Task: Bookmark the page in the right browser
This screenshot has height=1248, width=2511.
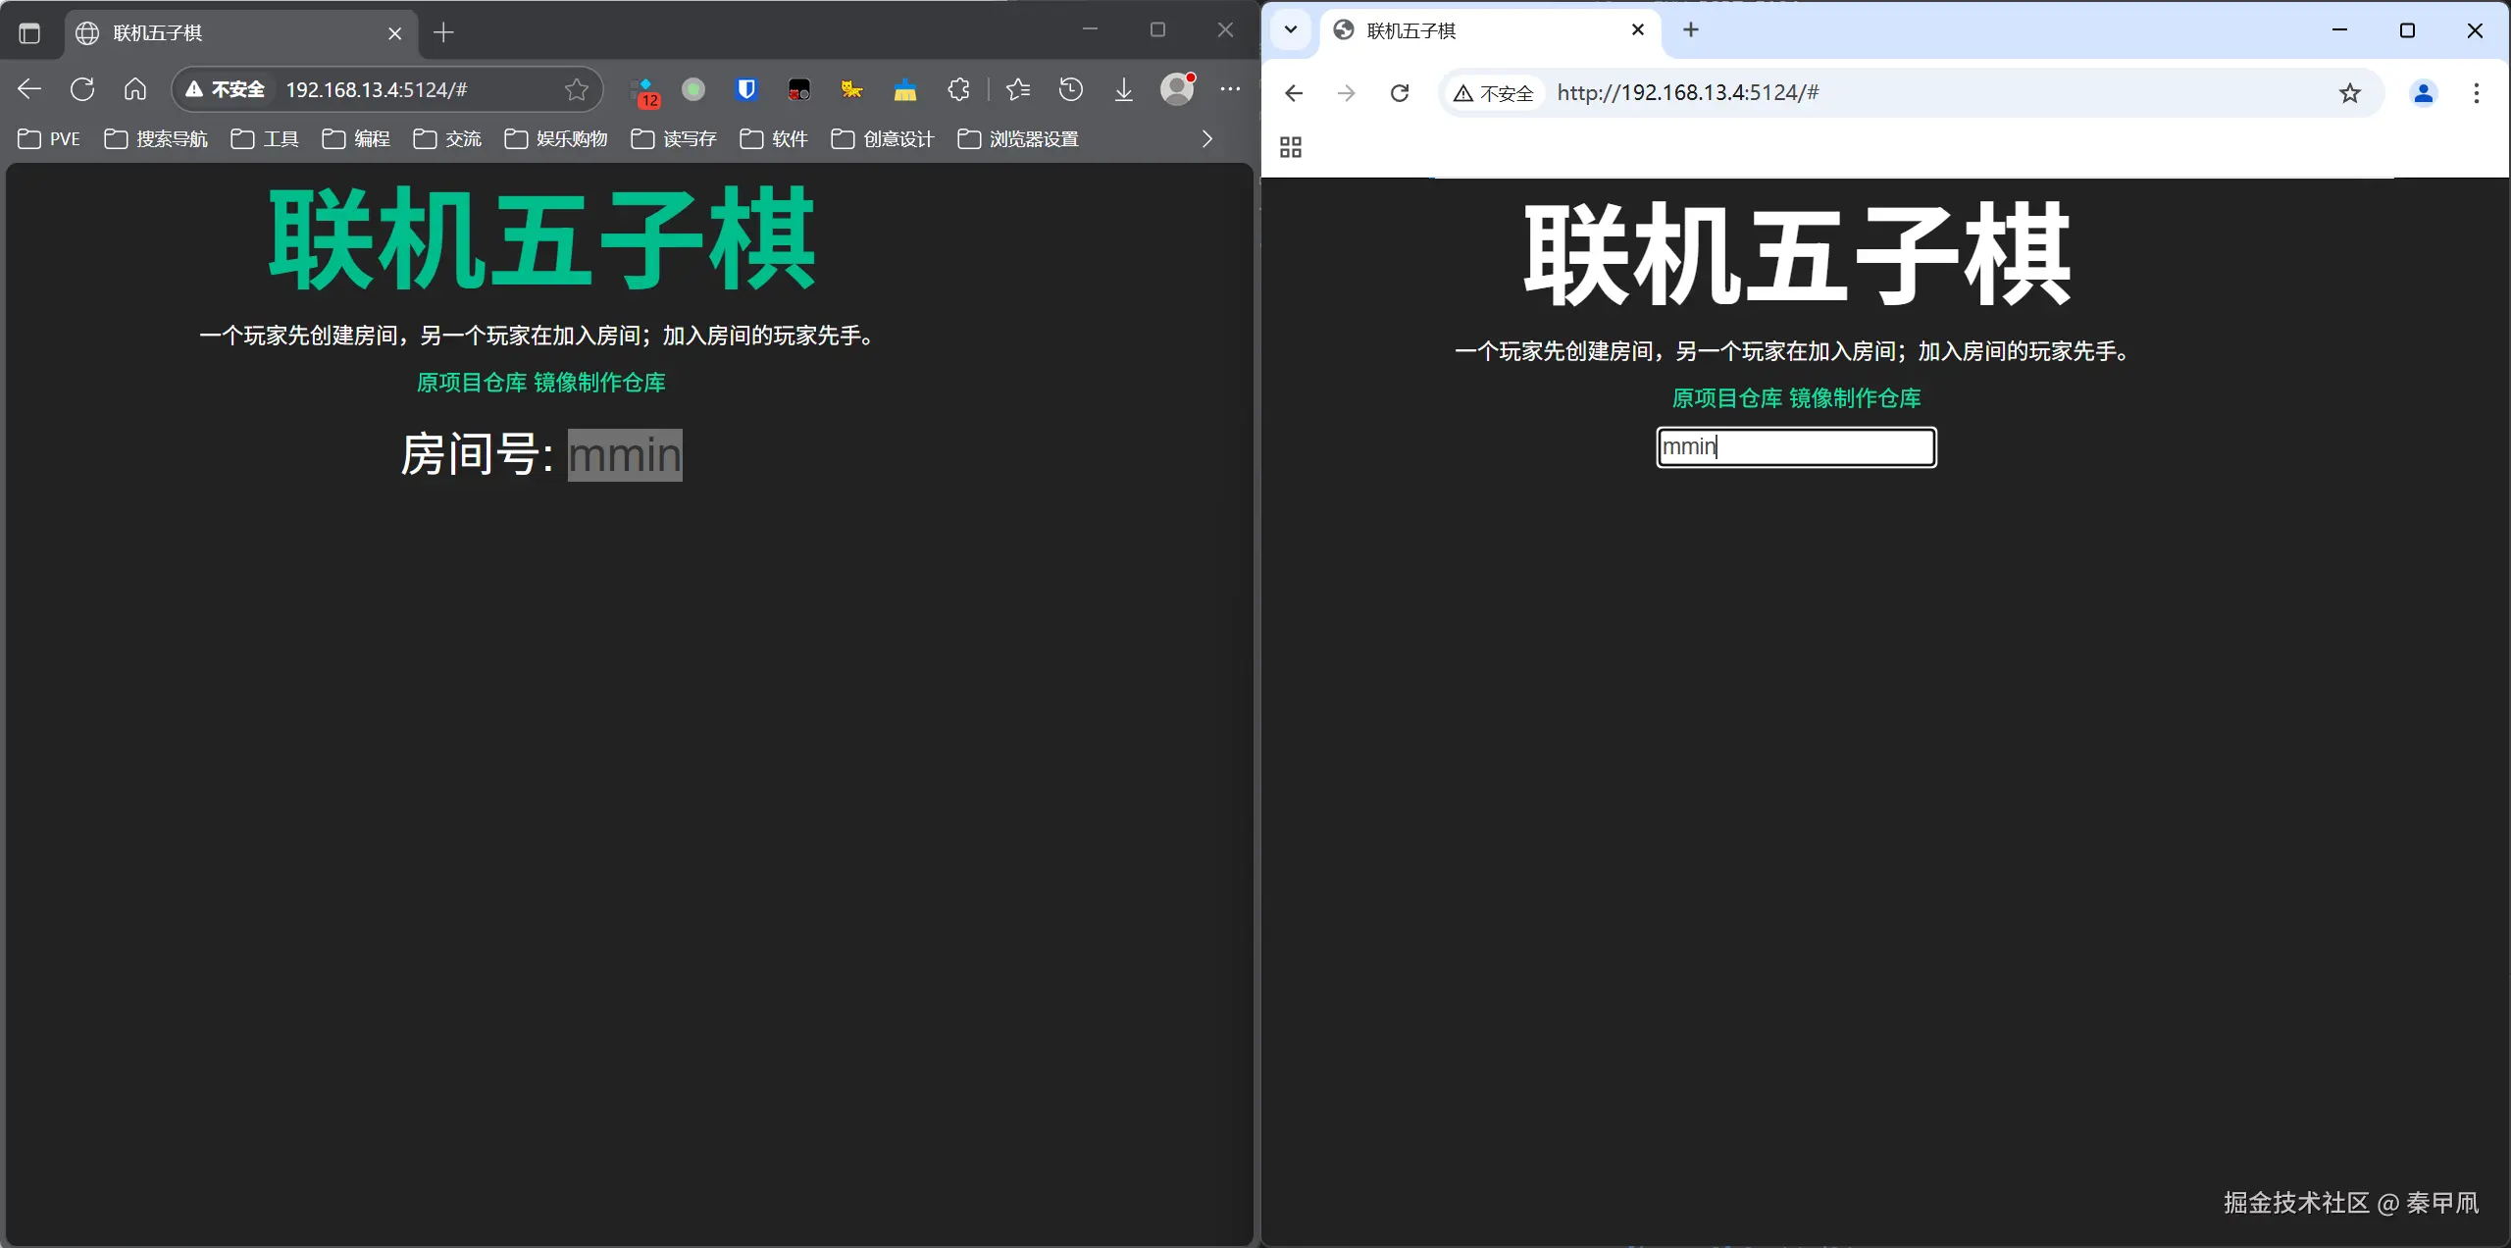Action: coord(2350,93)
